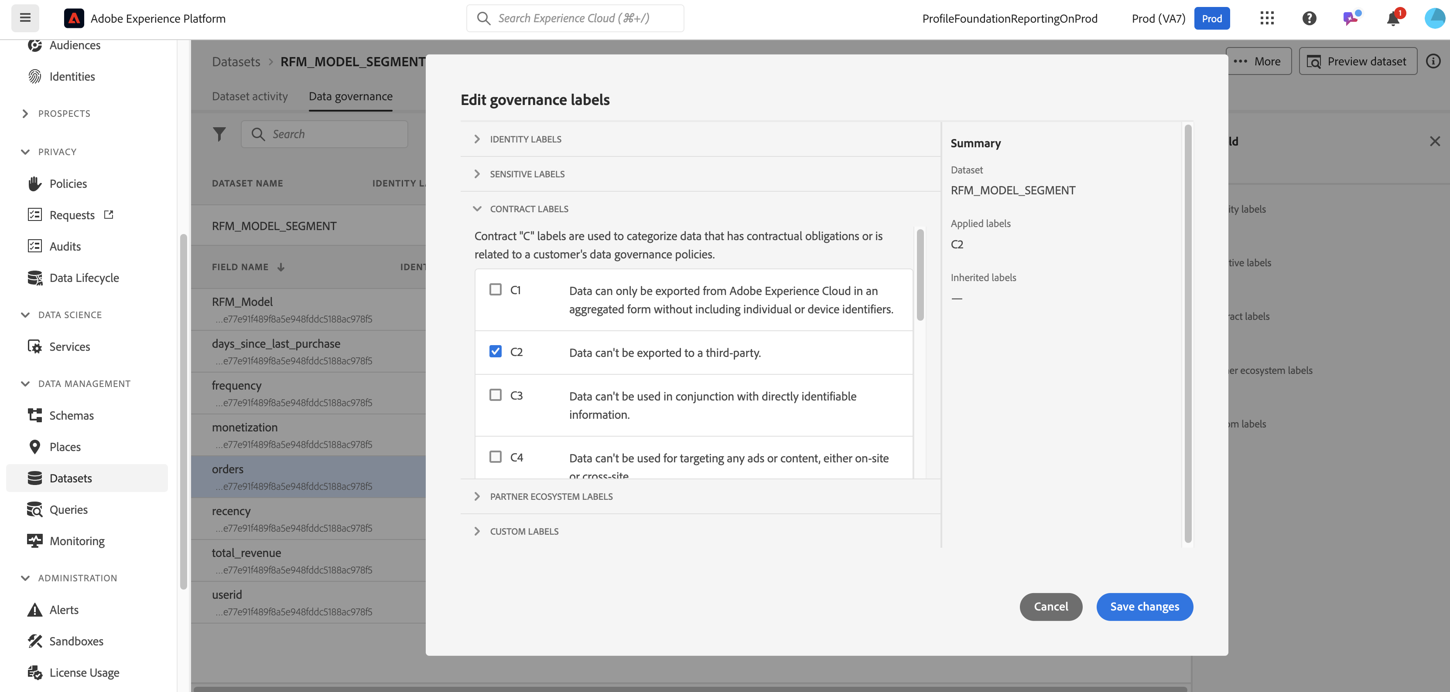Check the C1 contract label

click(x=496, y=289)
